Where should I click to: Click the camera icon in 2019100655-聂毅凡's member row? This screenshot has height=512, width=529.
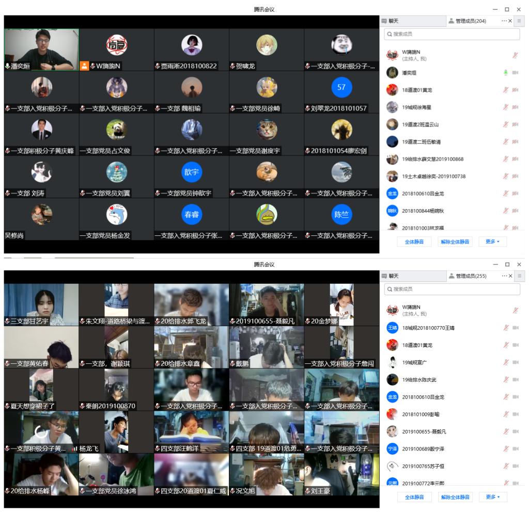[515, 431]
